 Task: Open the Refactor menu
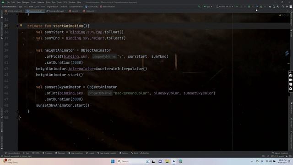(x=41, y=2)
